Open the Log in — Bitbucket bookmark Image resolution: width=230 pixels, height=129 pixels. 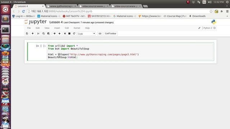point(23,16)
